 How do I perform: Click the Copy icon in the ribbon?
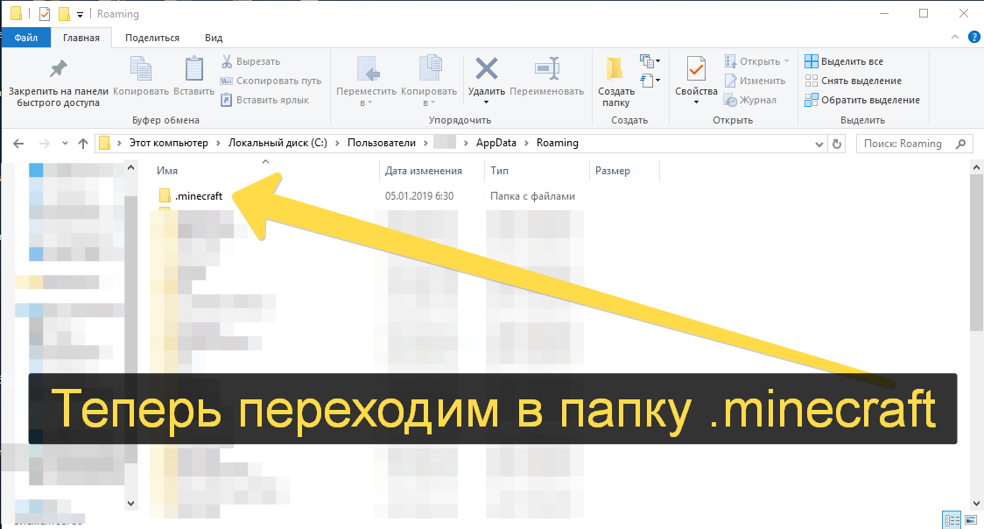click(141, 69)
